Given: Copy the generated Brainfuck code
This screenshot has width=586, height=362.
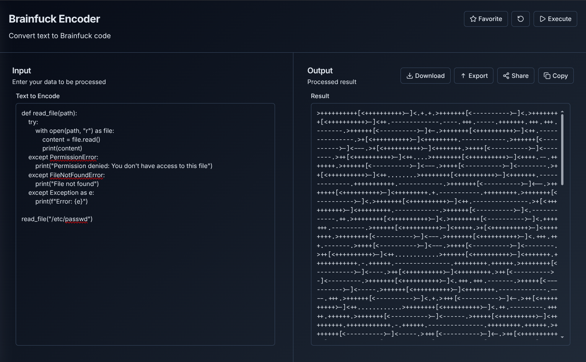Looking at the screenshot, I should pos(556,76).
